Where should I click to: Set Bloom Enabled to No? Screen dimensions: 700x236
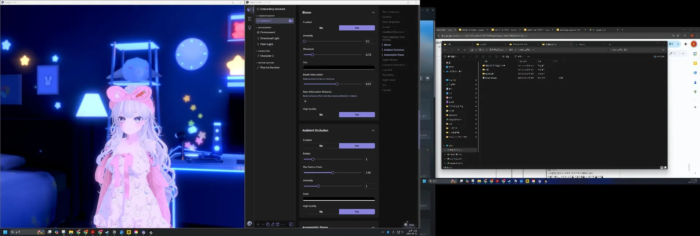coord(321,28)
